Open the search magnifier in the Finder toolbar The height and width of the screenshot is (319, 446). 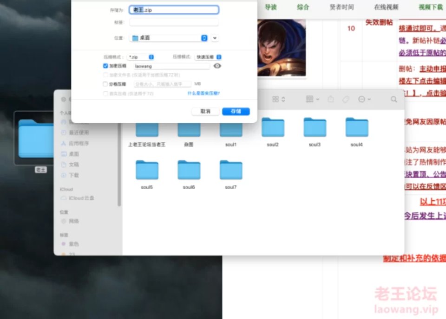pyautogui.click(x=394, y=99)
